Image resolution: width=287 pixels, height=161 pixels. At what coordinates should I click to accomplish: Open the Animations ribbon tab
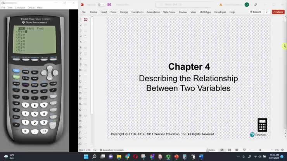pos(153,12)
